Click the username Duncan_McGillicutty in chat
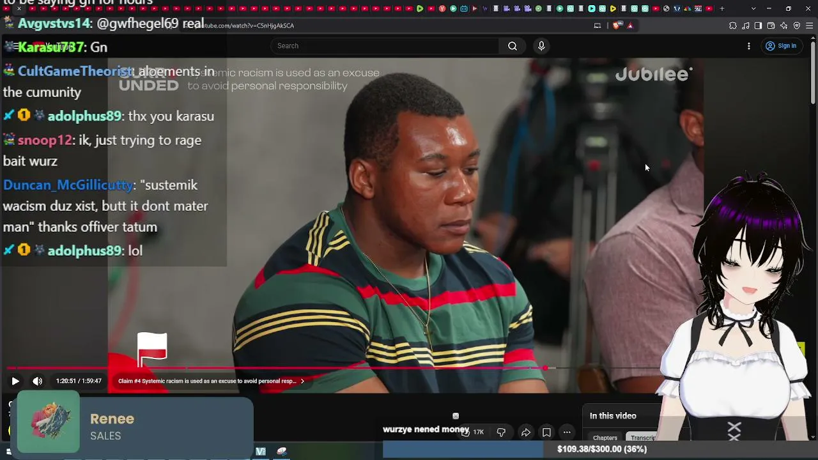This screenshot has height=460, width=818. pyautogui.click(x=68, y=185)
